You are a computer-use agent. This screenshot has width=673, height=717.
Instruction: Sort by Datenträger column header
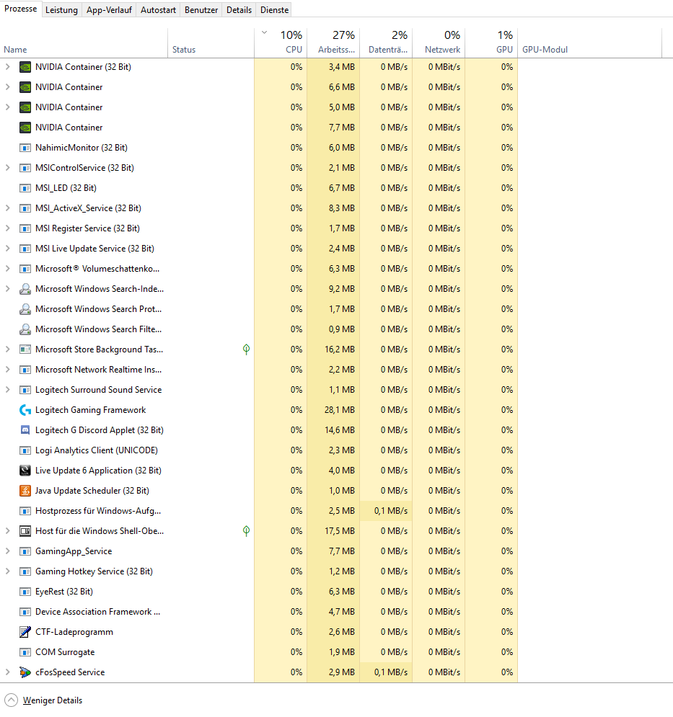click(386, 43)
